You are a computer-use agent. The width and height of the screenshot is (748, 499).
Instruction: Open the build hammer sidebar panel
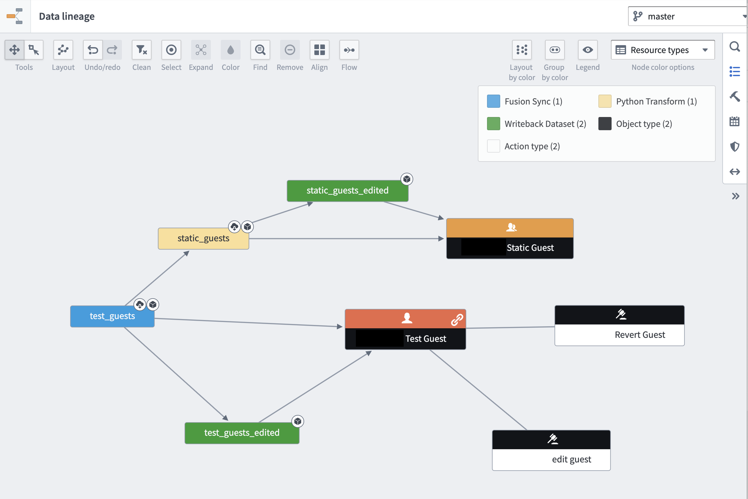coord(734,97)
